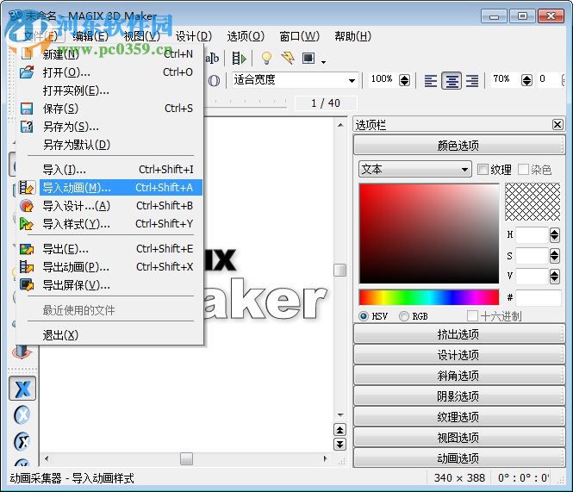Screen dimensions: 573x492
Task: Click the rainbow hue strip
Action: [x=429, y=297]
